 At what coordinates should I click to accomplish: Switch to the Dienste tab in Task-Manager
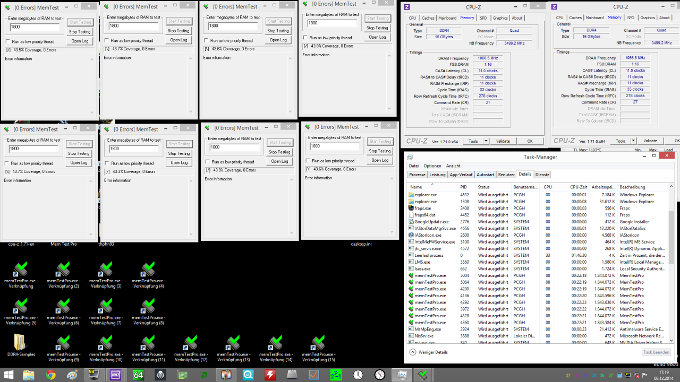pos(542,175)
